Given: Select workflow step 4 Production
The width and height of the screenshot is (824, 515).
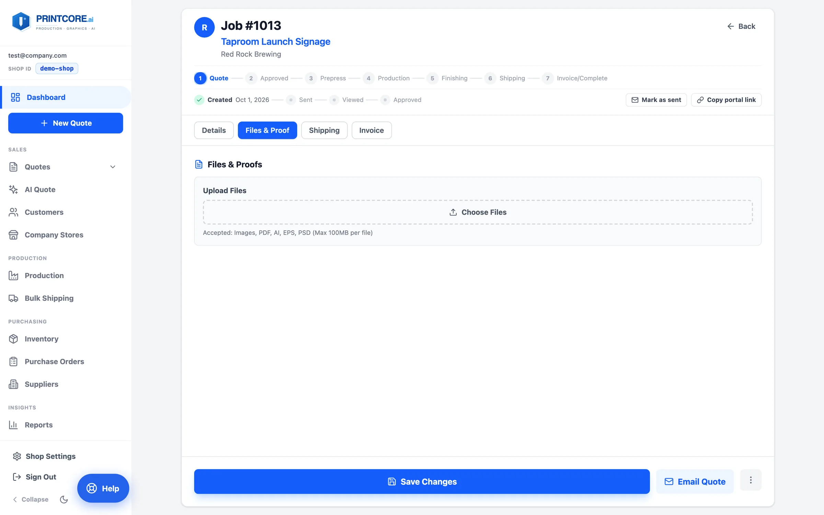Looking at the screenshot, I should 386,78.
